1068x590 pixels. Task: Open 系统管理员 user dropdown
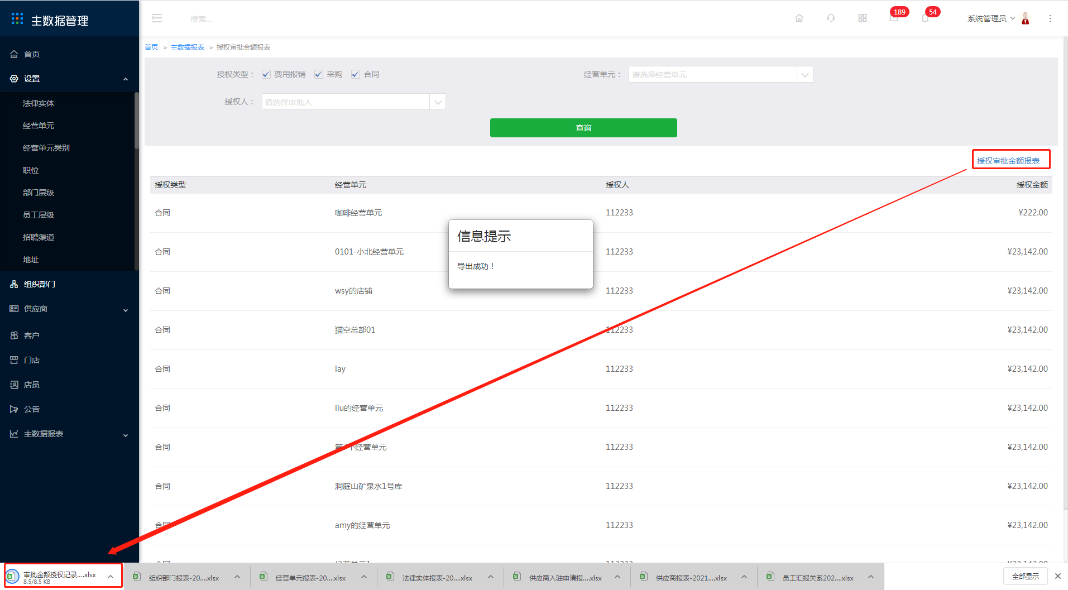991,18
